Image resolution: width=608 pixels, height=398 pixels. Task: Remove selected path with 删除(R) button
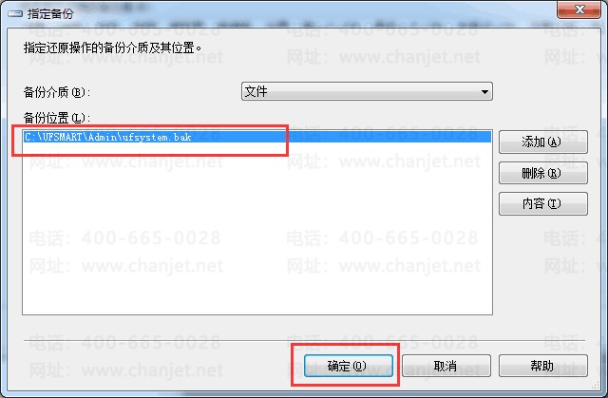542,173
